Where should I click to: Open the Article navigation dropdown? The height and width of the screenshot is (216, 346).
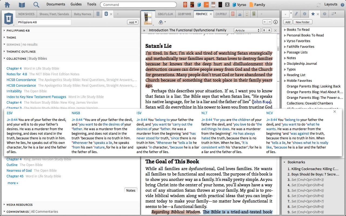(x=247, y=30)
